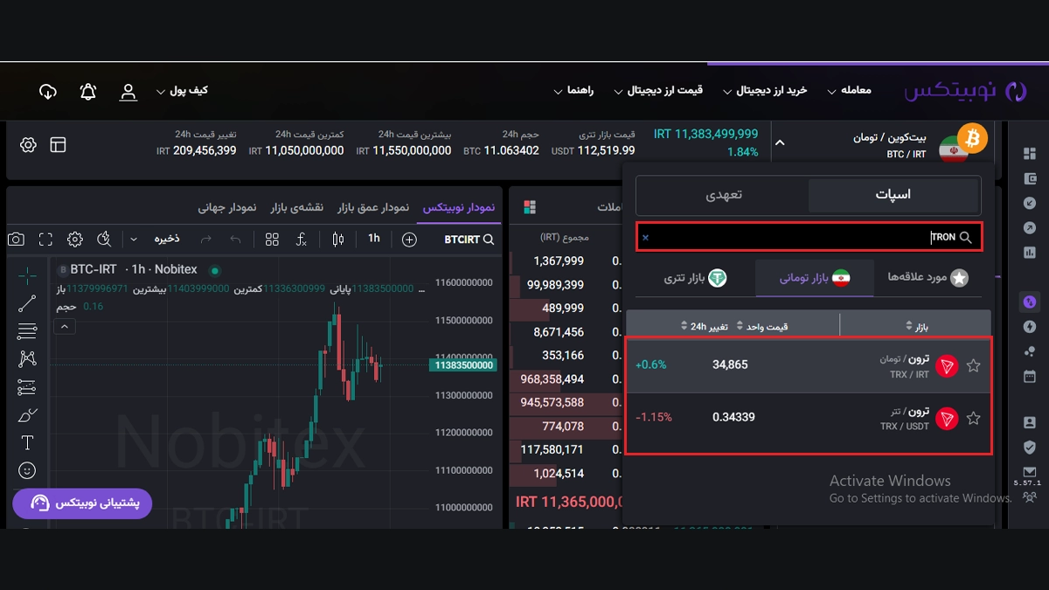Add TRX / IRT to favorites
This screenshot has height=590, width=1049.
click(x=973, y=366)
